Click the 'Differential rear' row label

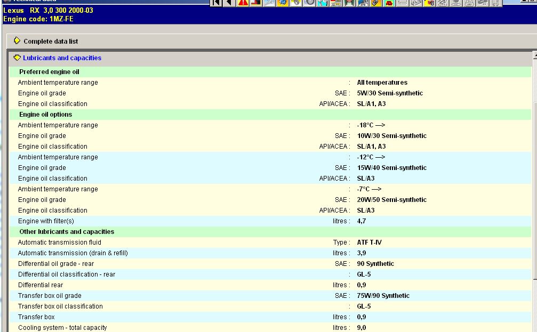click(x=41, y=285)
